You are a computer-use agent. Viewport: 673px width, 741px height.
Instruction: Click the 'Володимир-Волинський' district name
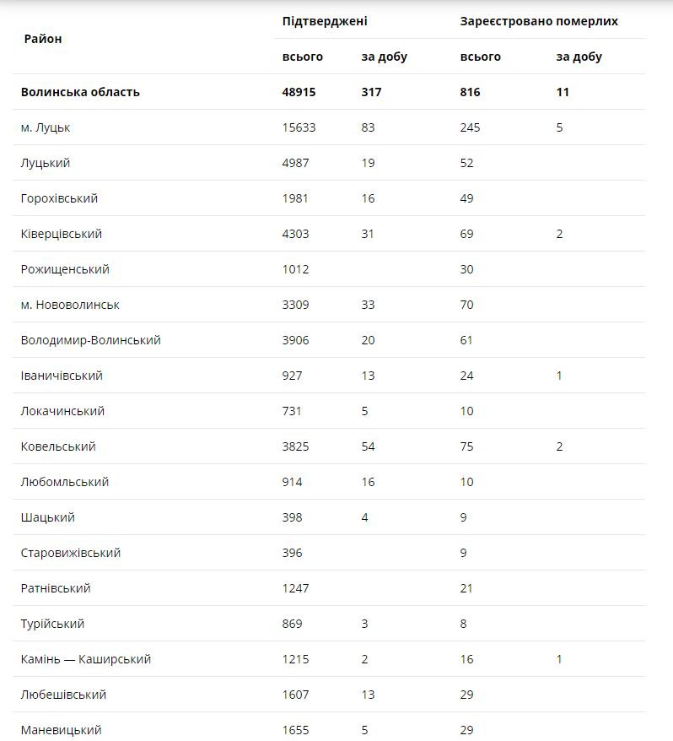[x=91, y=340]
